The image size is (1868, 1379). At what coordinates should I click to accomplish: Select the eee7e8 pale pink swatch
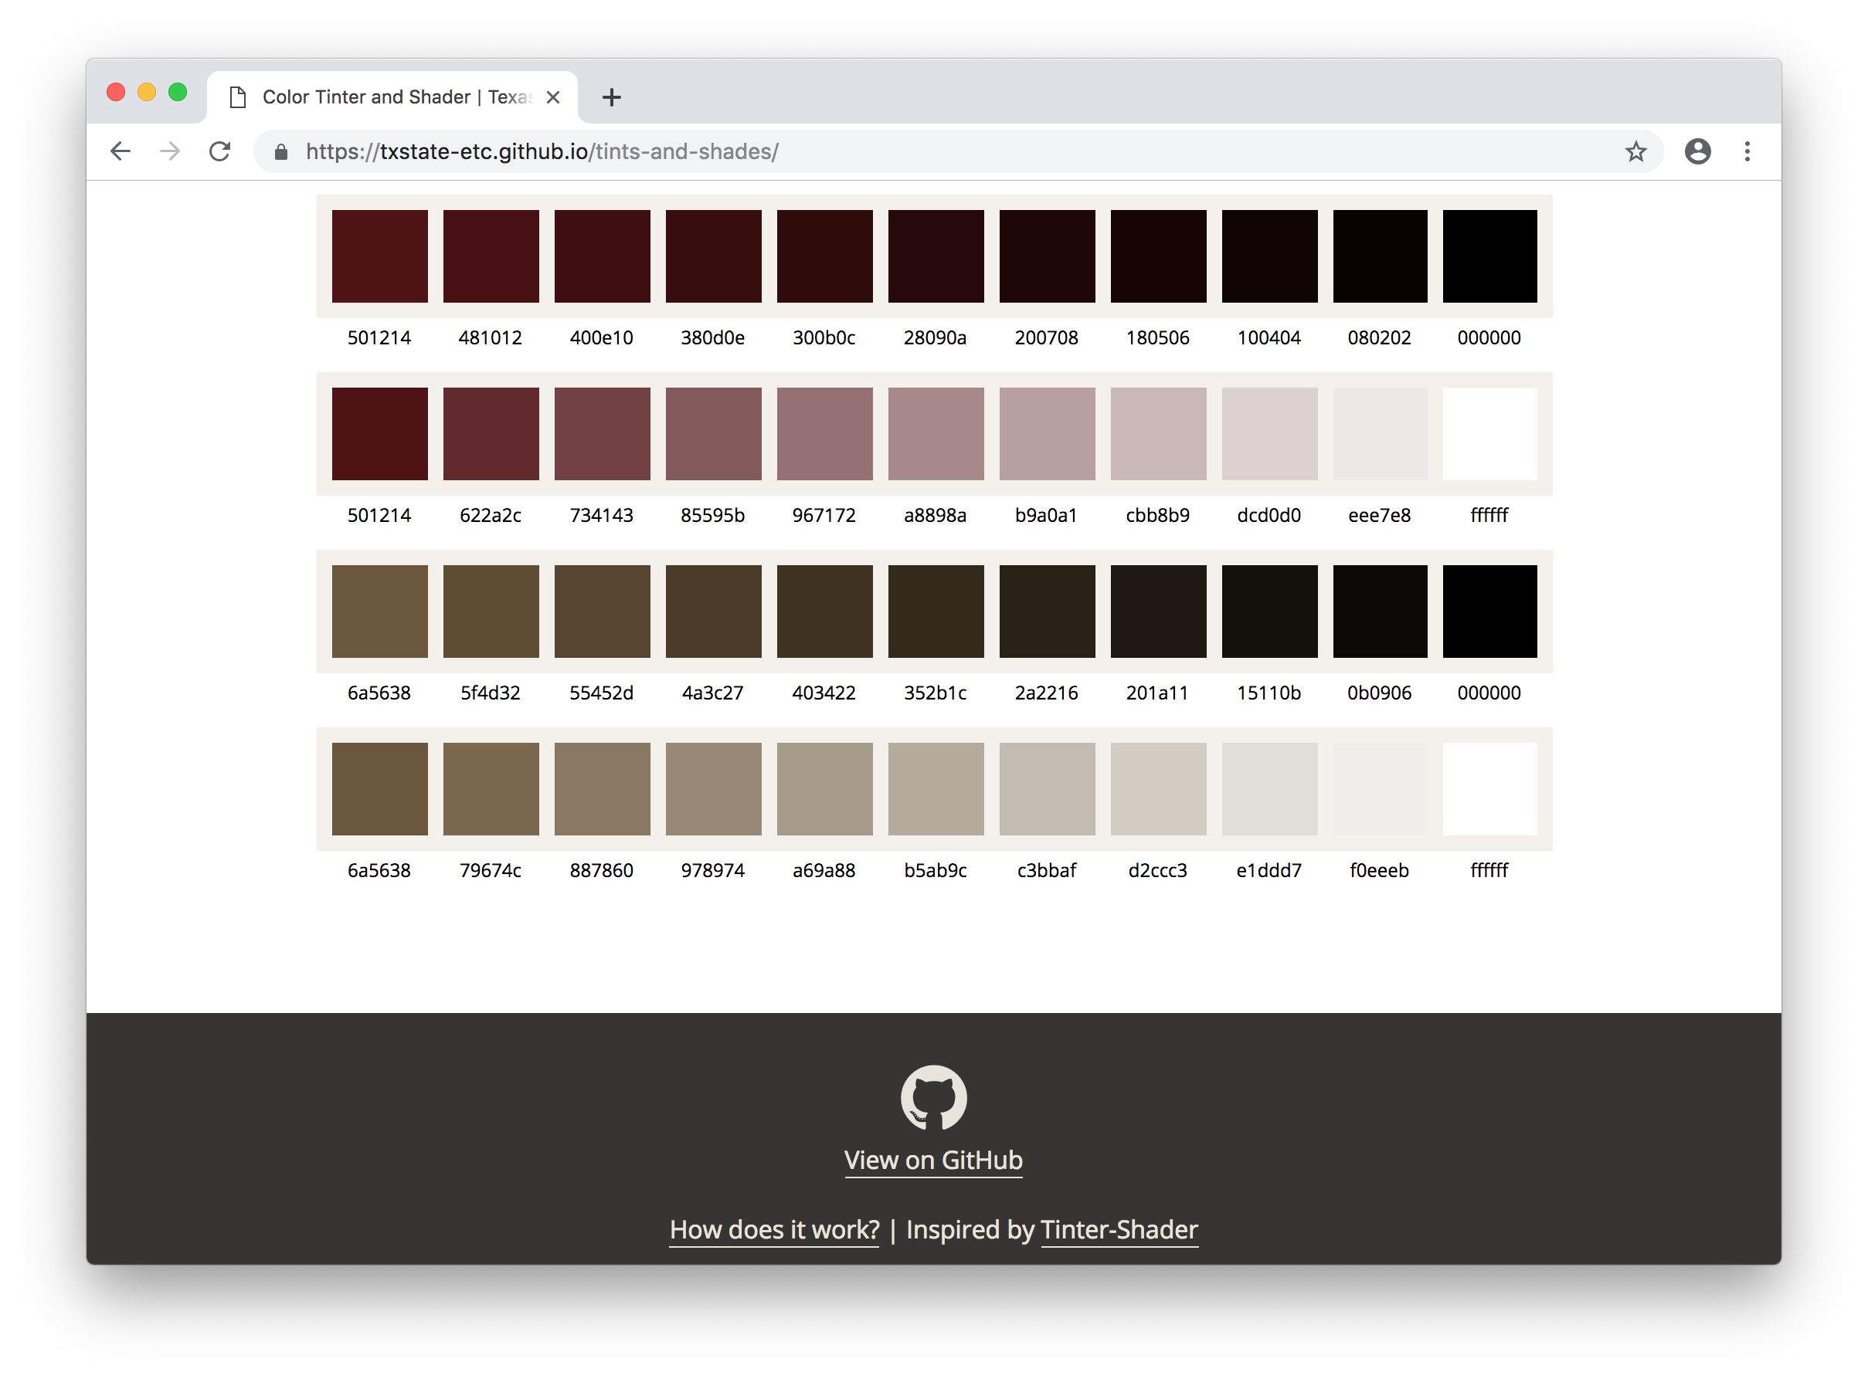1380,433
